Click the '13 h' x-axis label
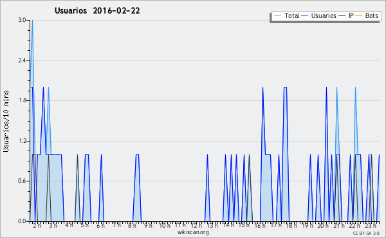Screen dimensions: 386x238 point(212,226)
